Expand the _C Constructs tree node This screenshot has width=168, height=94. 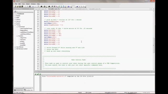[15, 14]
